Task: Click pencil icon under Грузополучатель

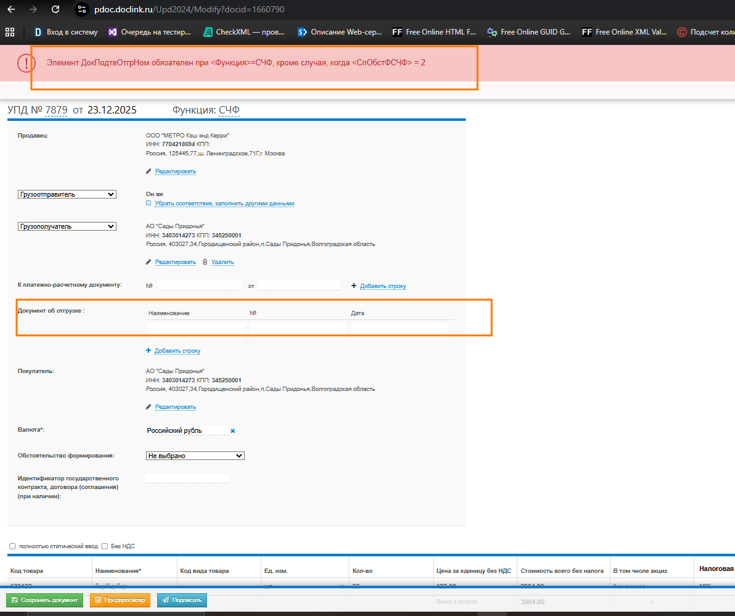Action: 148,262
